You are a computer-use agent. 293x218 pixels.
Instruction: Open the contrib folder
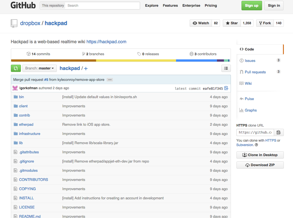coord(24,115)
